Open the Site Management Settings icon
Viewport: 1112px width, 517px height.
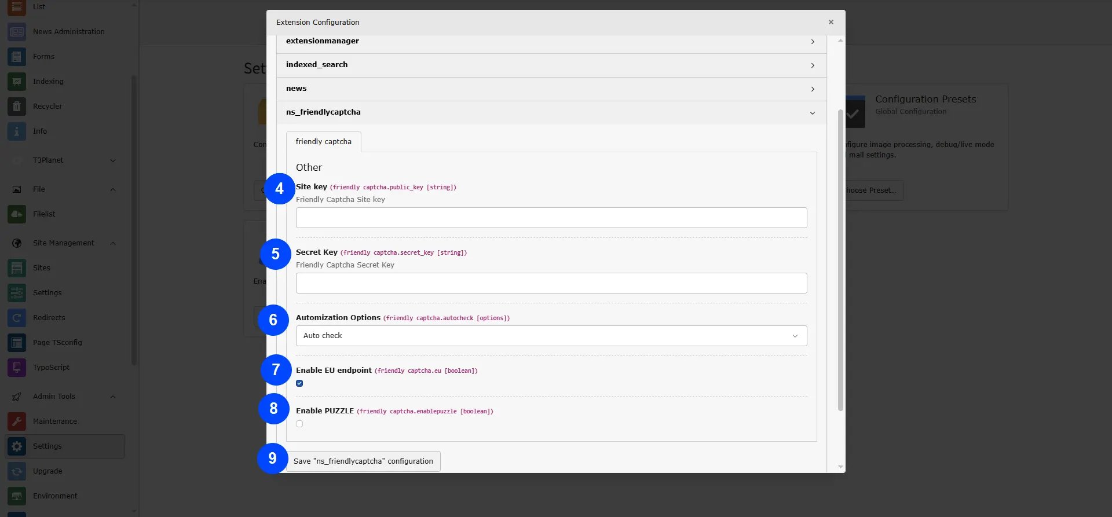[17, 293]
